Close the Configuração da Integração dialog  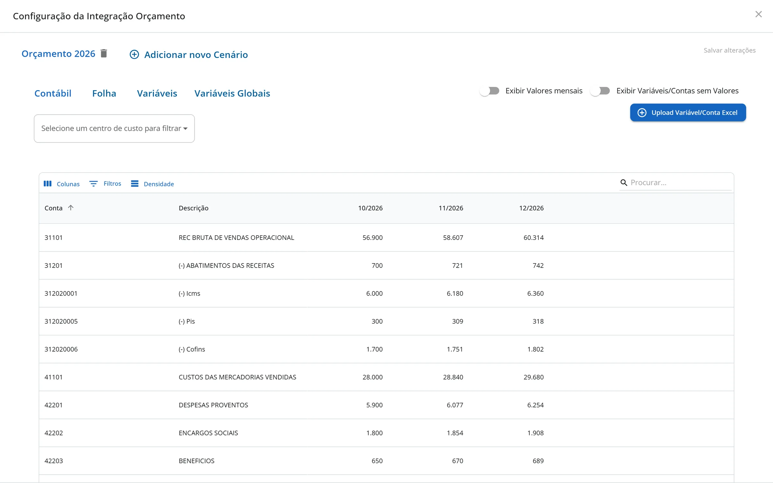[759, 14]
